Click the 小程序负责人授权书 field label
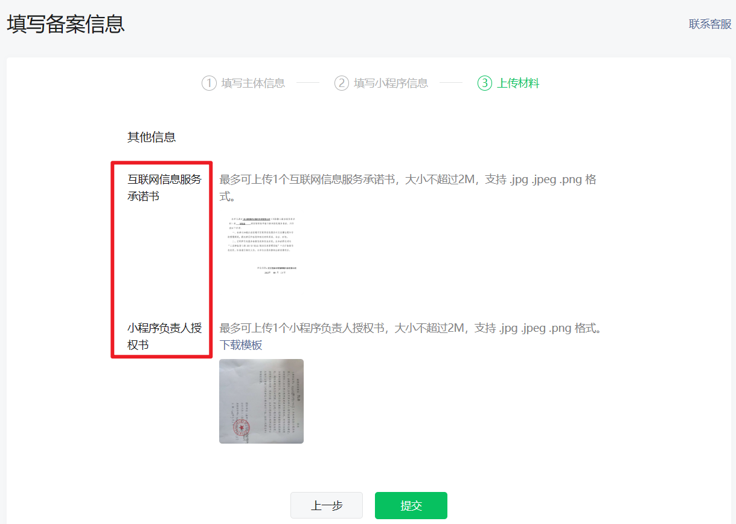Viewport: 736px width, 524px height. click(x=164, y=337)
